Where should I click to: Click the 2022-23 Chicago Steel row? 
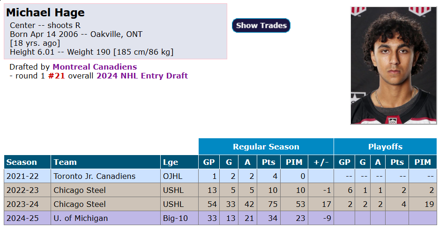pos(80,190)
